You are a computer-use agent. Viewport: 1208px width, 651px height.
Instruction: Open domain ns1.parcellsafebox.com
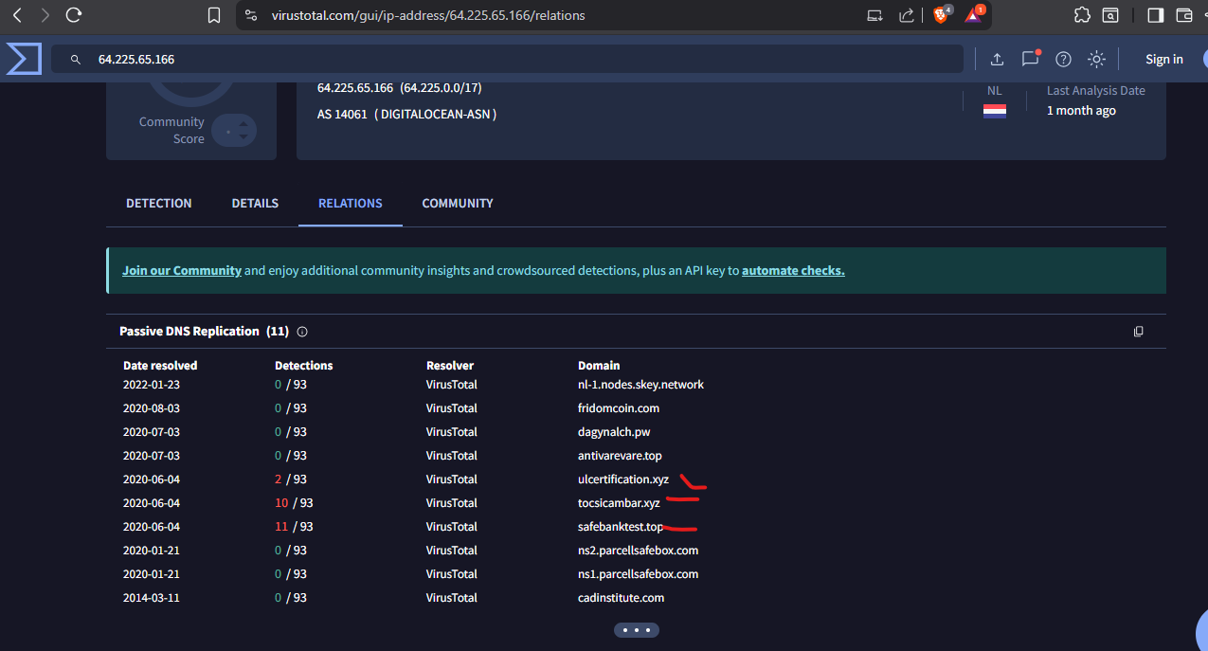tap(638, 574)
